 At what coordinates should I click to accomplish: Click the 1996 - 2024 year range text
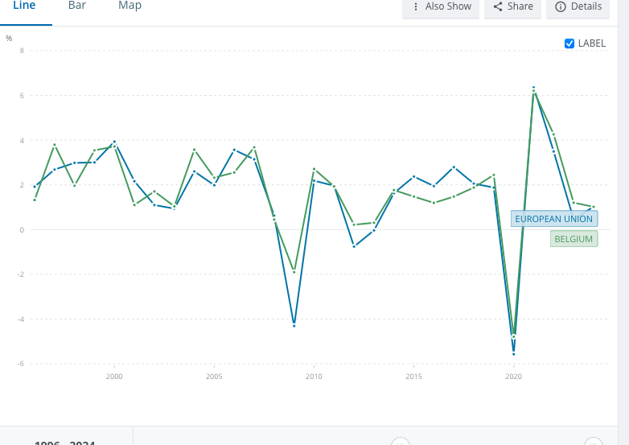point(64,442)
